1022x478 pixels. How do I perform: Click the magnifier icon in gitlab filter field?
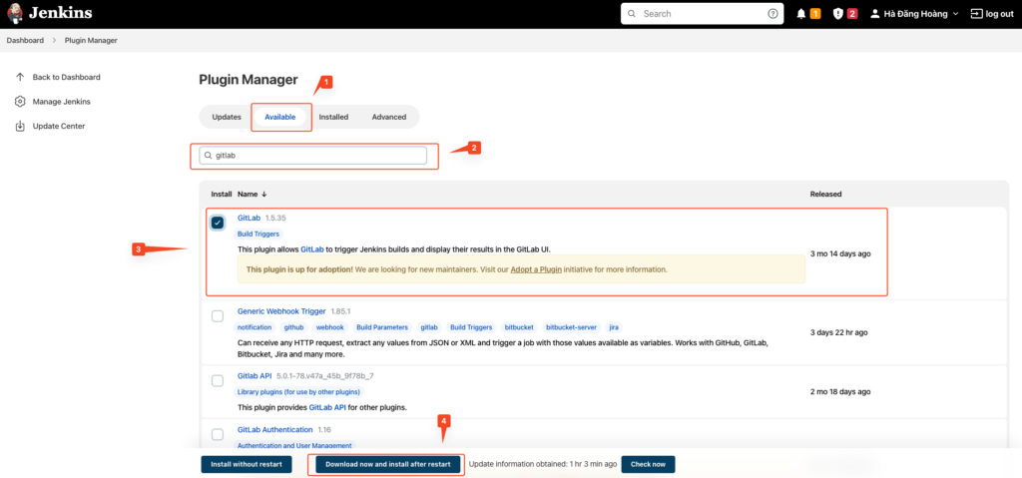point(208,156)
